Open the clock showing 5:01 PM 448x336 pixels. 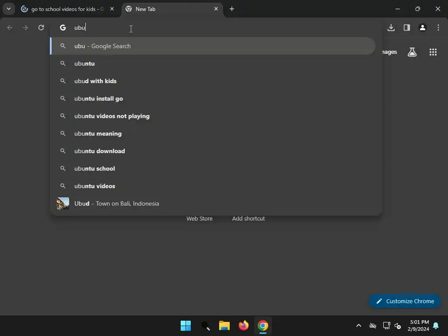(419, 325)
